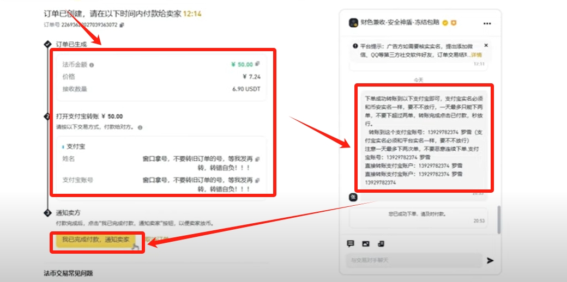
Task: Send the chat message
Action: click(490, 260)
